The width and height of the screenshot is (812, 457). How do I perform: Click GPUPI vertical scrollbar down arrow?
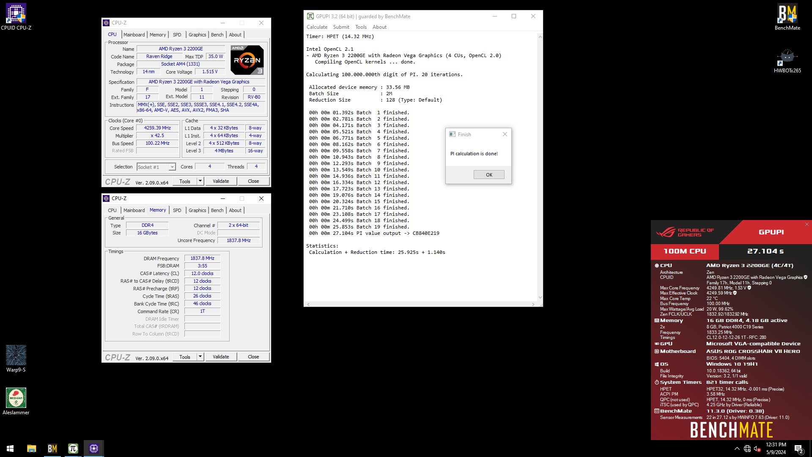coord(540,297)
